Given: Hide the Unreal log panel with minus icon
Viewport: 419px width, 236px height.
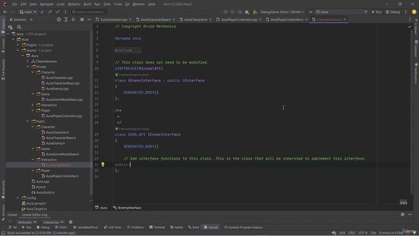Looking at the screenshot, I should pyautogui.click(x=410, y=214).
